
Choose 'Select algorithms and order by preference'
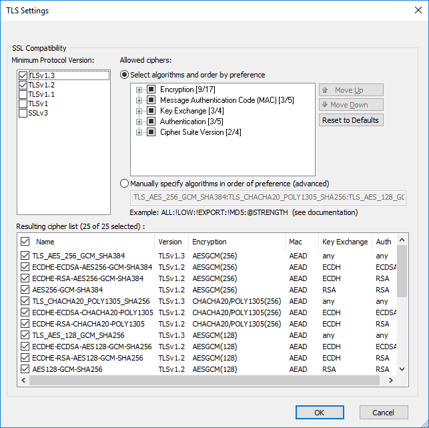[124, 75]
